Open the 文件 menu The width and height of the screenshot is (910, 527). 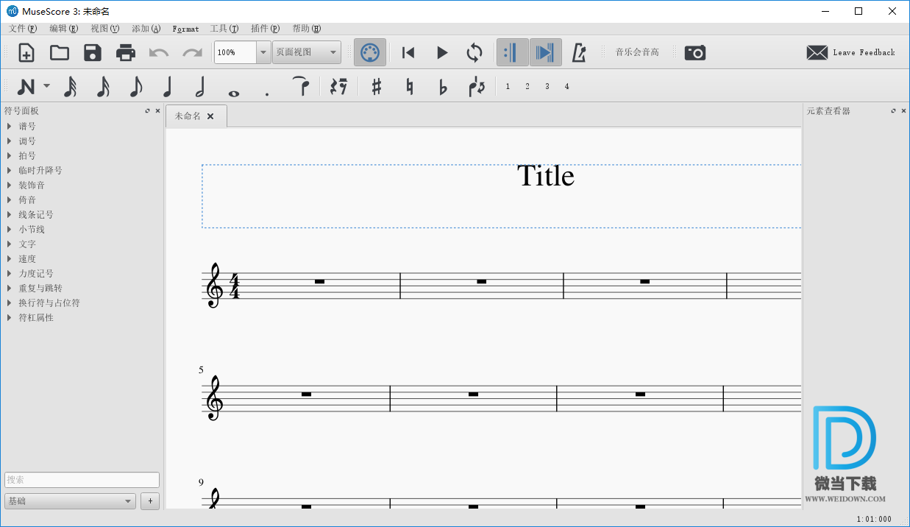pos(23,29)
